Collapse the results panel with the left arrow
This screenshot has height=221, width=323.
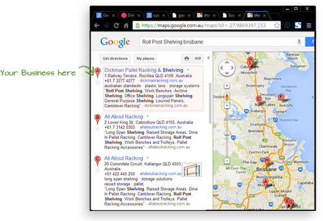[208, 58]
